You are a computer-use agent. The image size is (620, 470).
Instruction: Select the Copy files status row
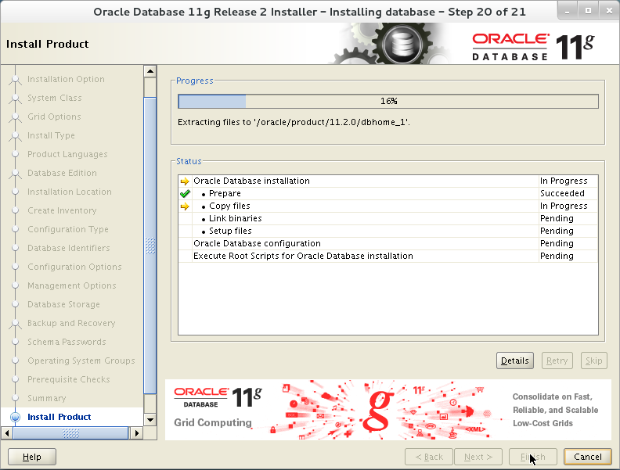[388, 206]
